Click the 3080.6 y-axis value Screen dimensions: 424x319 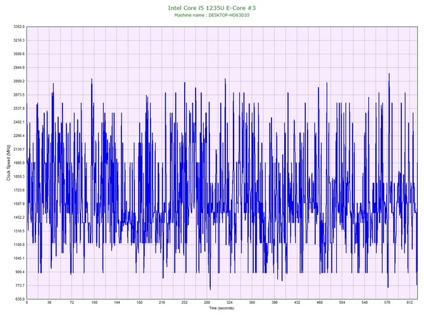pyautogui.click(x=19, y=54)
